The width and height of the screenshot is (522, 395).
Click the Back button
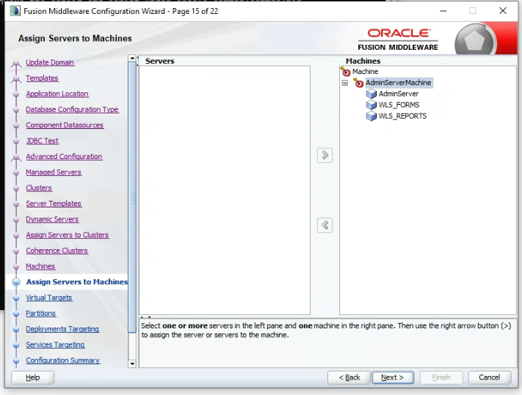click(349, 377)
